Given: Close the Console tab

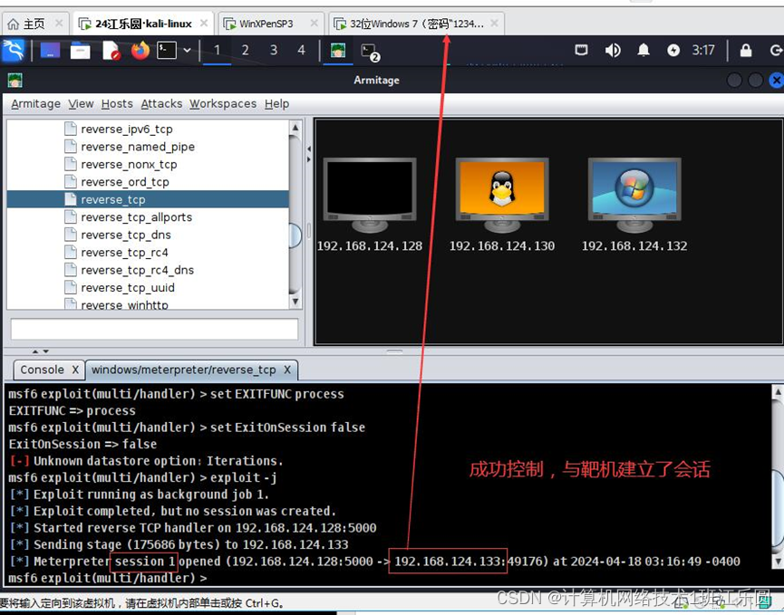Looking at the screenshot, I should pos(75,370).
